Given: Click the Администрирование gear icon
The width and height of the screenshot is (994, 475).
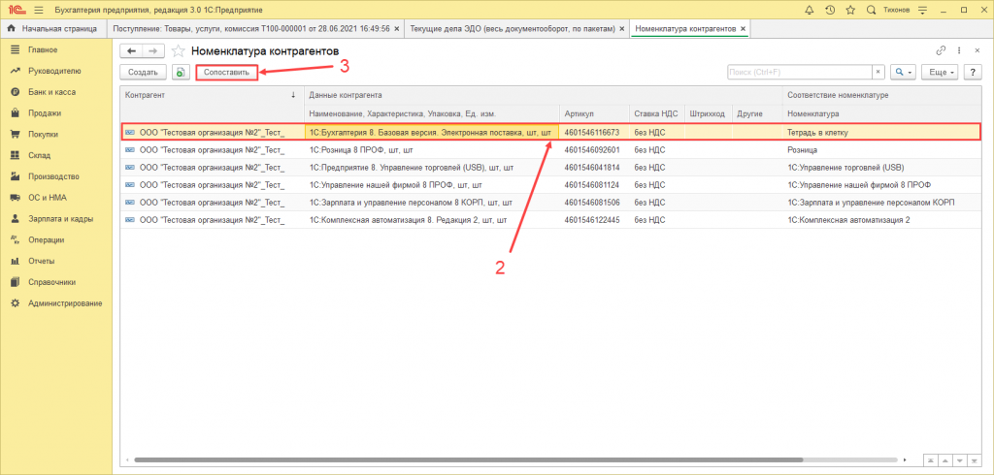Looking at the screenshot, I should point(16,303).
